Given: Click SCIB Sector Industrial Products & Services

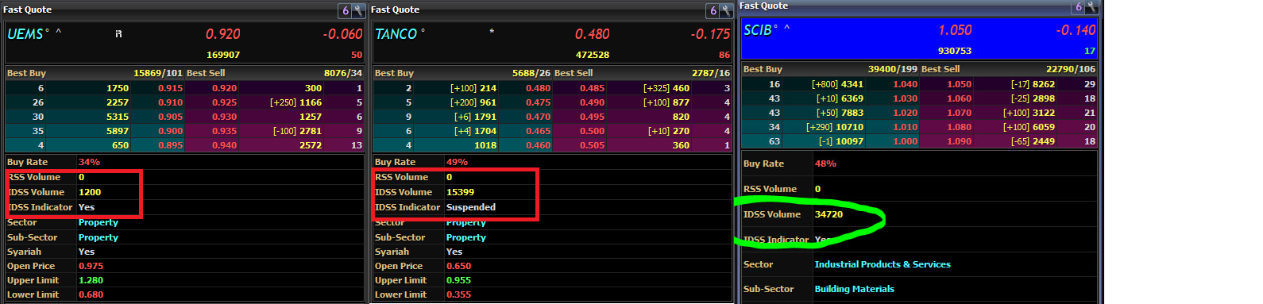Looking at the screenshot, I should pyautogui.click(x=883, y=264).
